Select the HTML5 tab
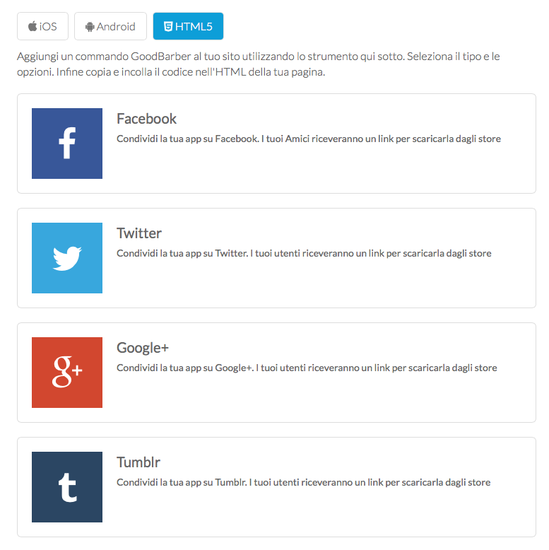Image resolution: width=549 pixels, height=550 pixels. pyautogui.click(x=188, y=27)
